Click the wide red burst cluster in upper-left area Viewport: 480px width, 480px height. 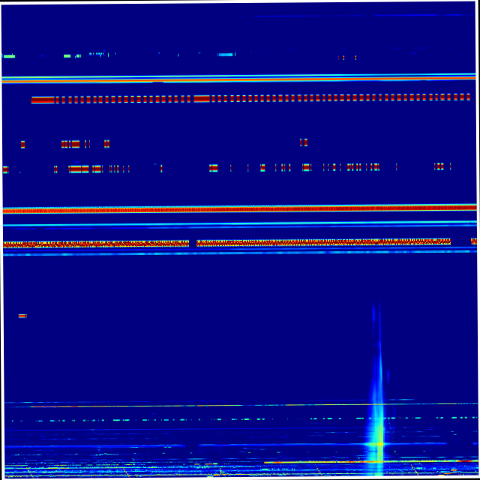[70, 143]
